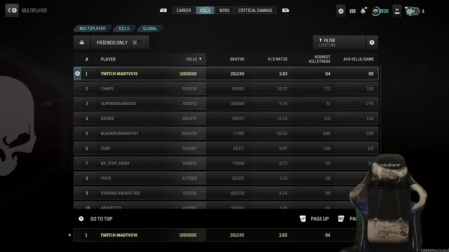This screenshot has width=449, height=252.
Task: Select the YUCK player row
Action: 226,178
